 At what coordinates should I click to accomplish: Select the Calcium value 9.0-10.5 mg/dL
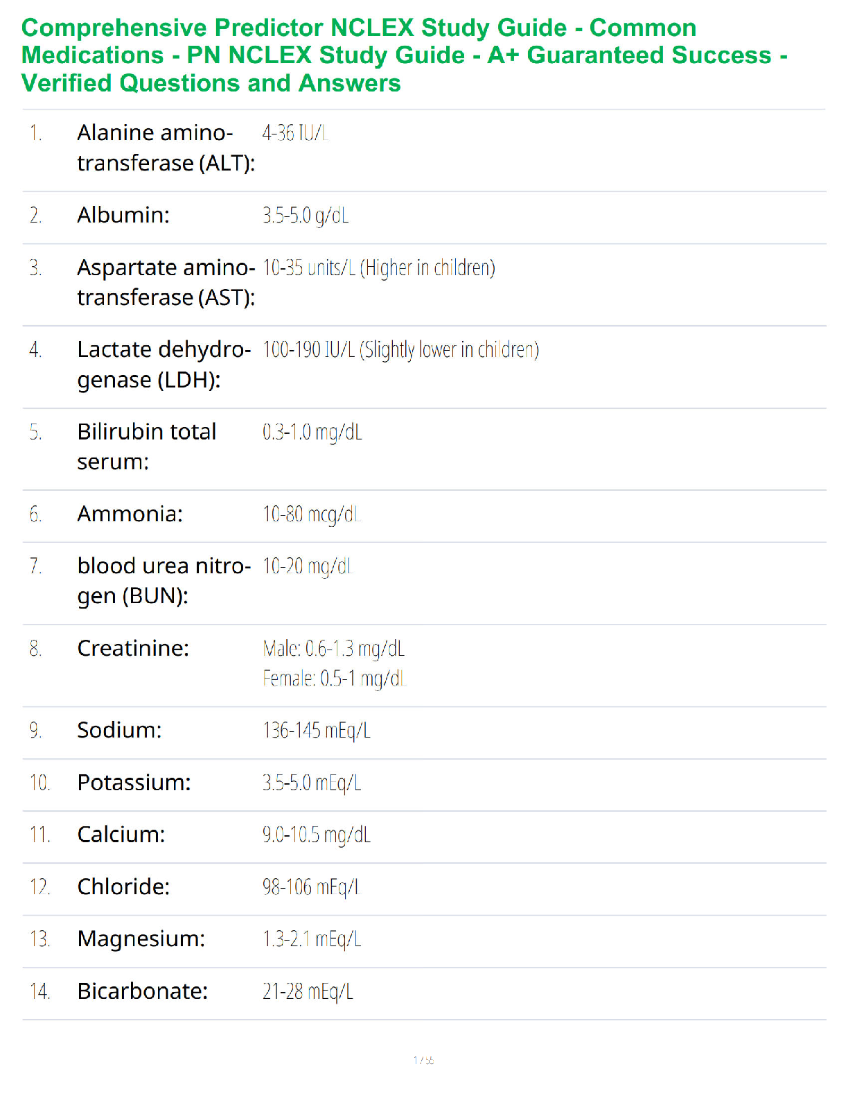(x=317, y=835)
